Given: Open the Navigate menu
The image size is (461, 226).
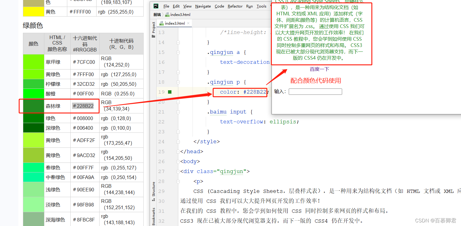Looking at the screenshot, I should (203, 6).
